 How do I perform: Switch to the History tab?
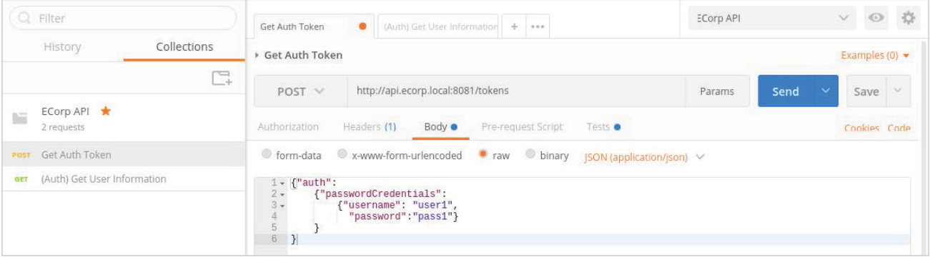tap(63, 47)
